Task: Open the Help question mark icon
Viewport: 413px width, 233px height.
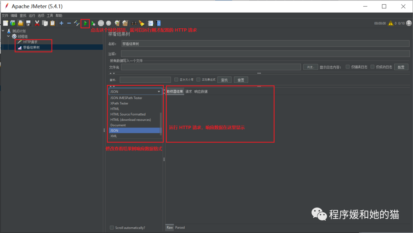Action: click(x=158, y=23)
